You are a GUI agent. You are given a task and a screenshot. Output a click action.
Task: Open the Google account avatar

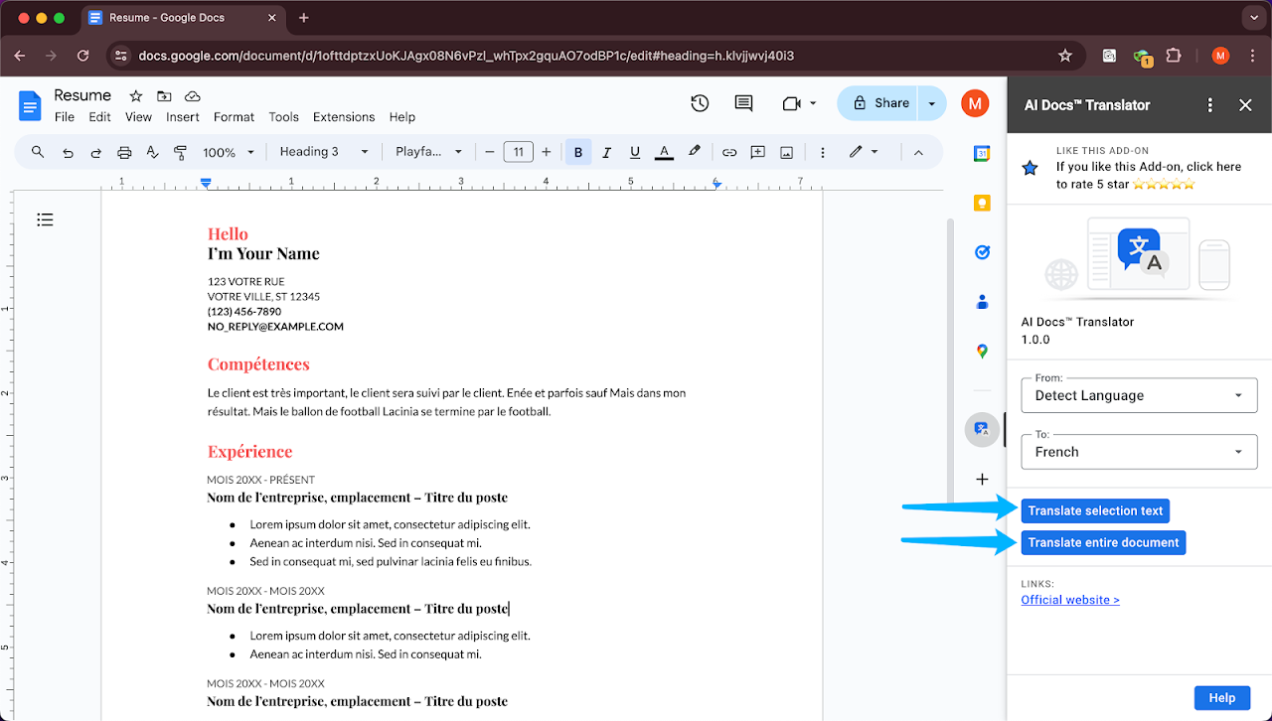tap(975, 103)
